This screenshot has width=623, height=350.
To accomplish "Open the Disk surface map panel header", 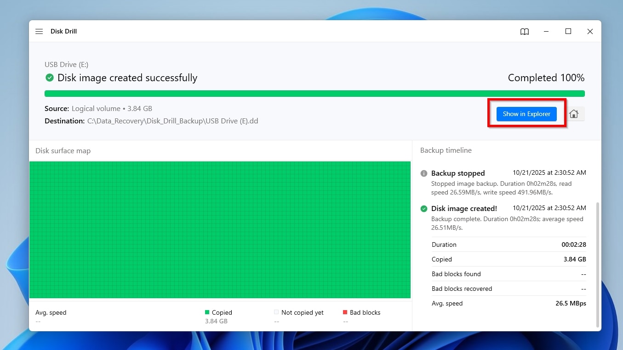I will (x=63, y=150).
